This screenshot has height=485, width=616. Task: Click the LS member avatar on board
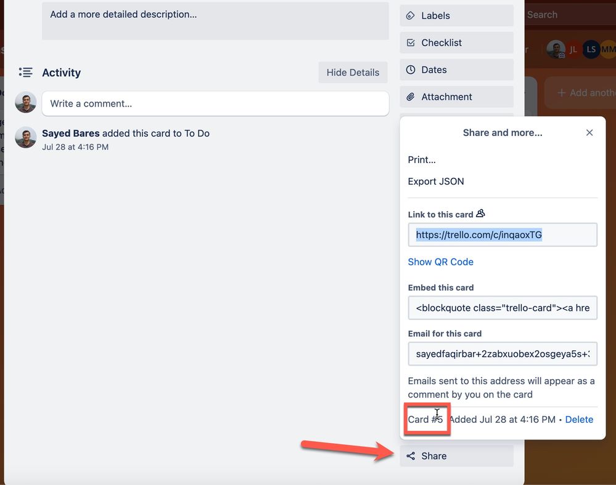pos(591,49)
